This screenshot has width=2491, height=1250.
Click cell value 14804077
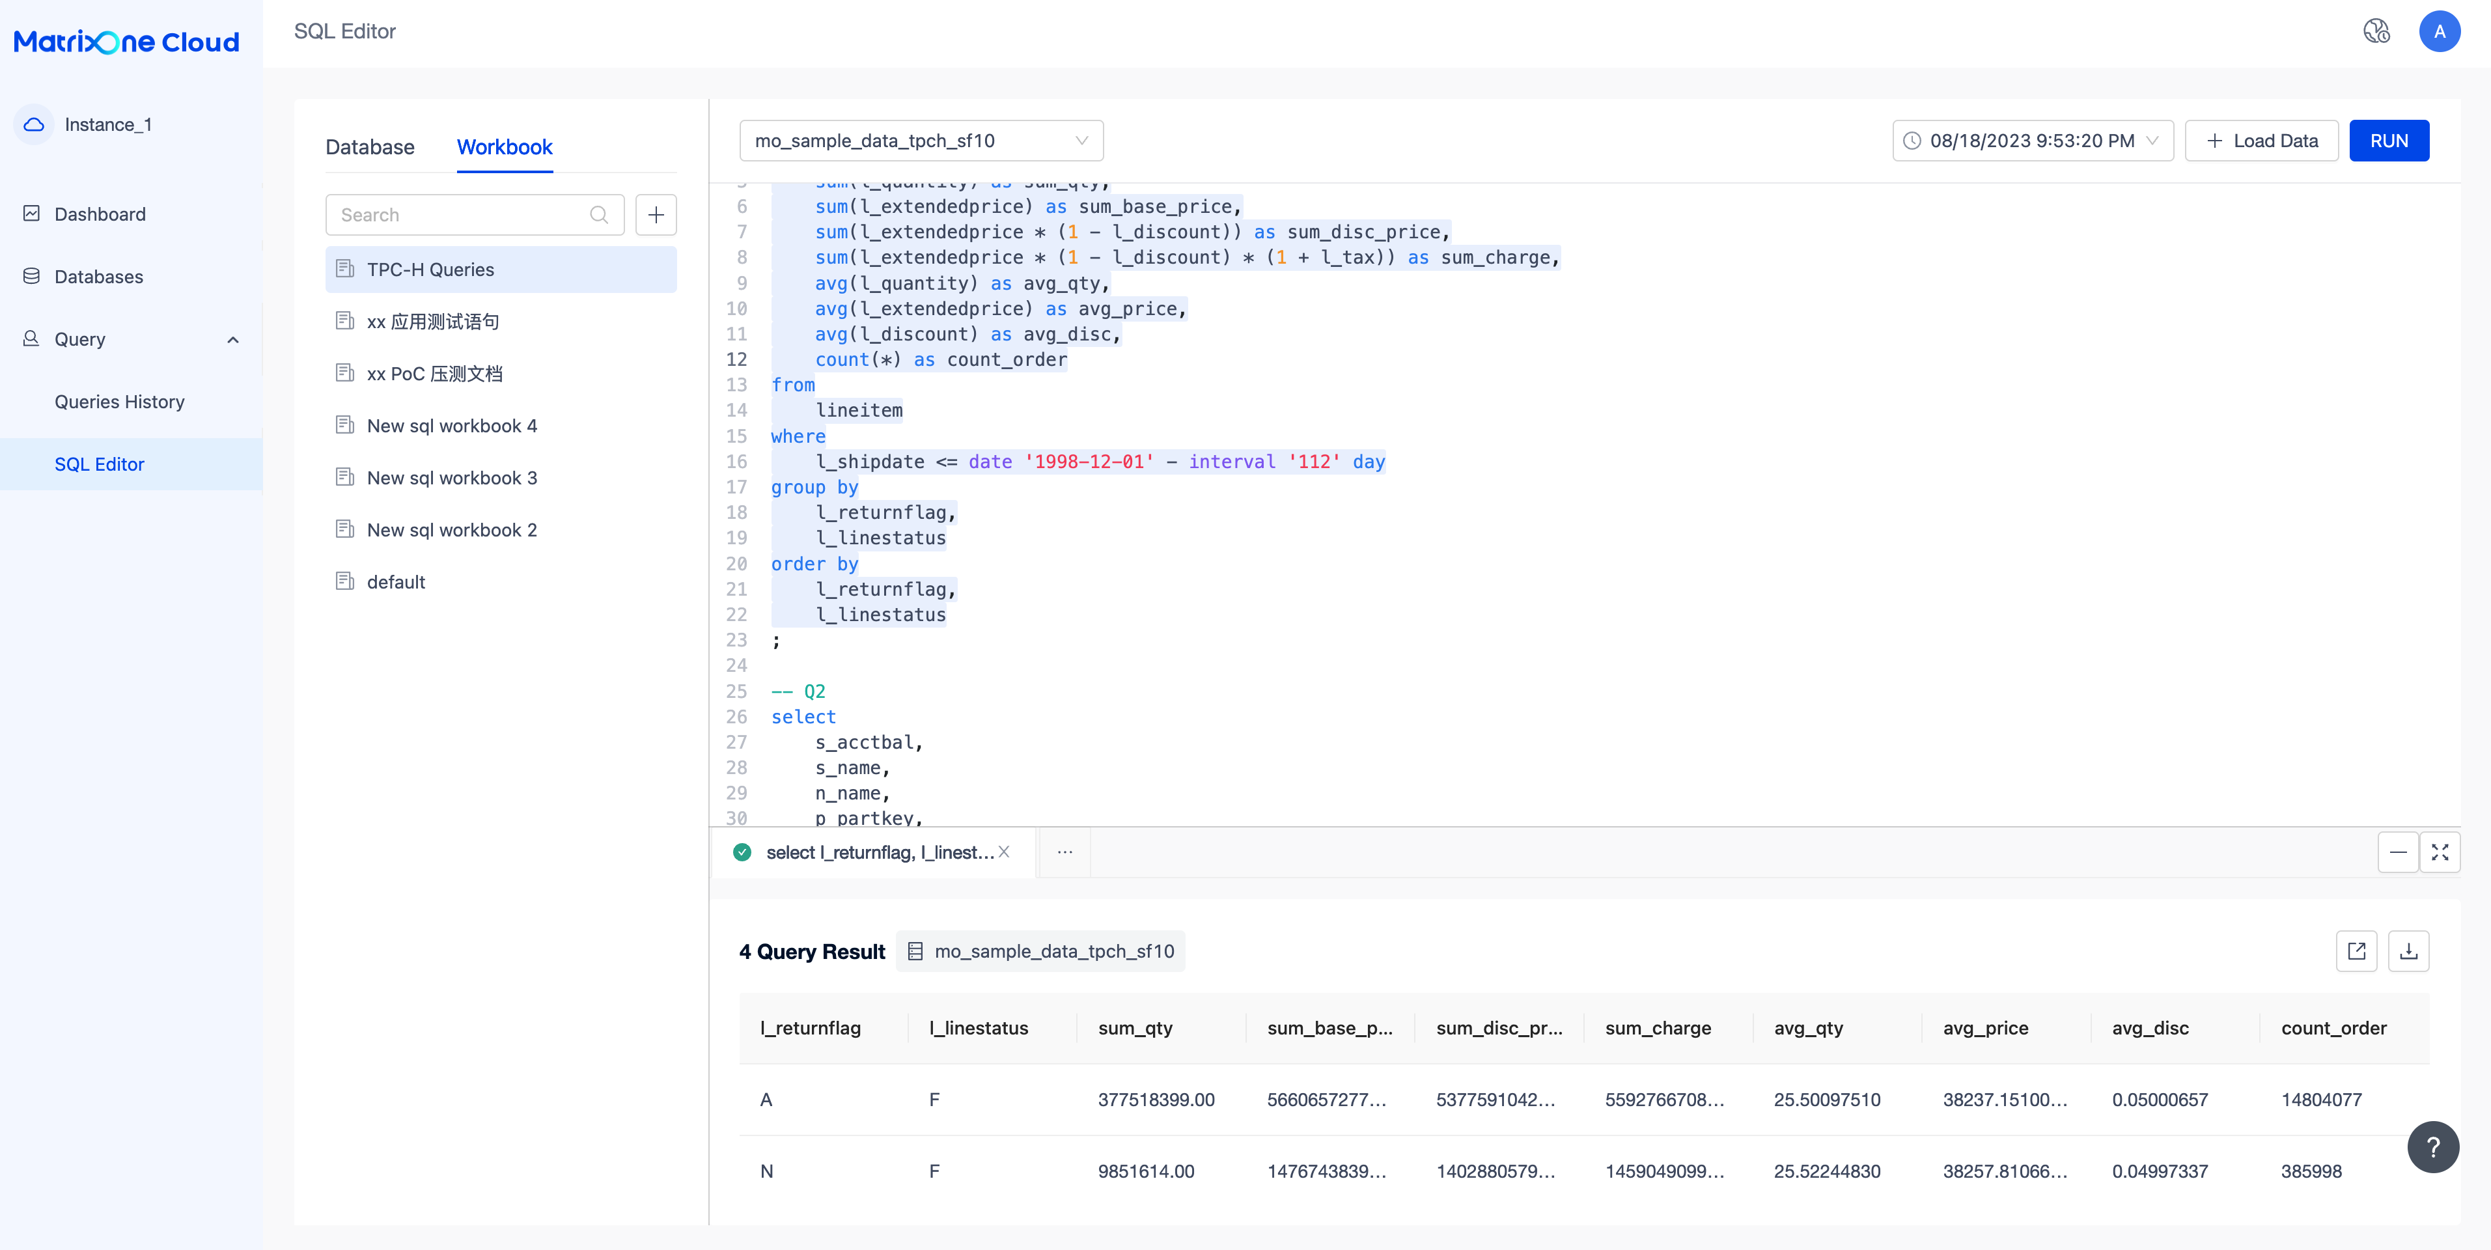pyautogui.click(x=2321, y=1099)
